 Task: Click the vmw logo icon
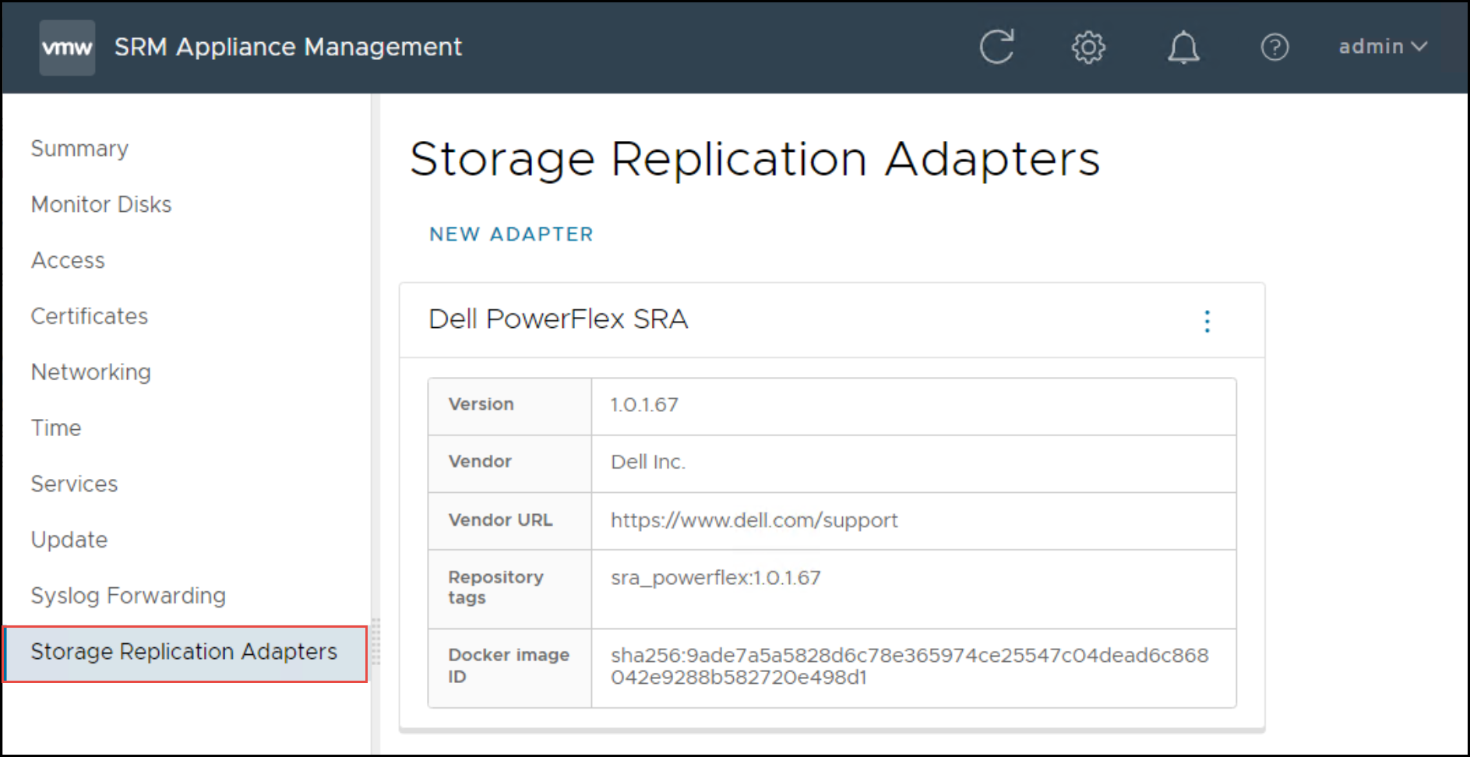pos(67,48)
